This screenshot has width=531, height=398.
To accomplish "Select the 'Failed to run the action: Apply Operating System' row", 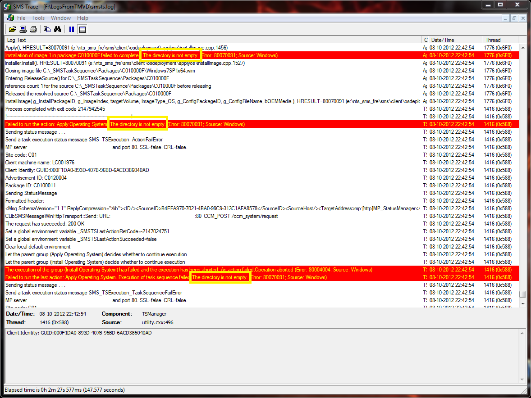I will (56, 124).
